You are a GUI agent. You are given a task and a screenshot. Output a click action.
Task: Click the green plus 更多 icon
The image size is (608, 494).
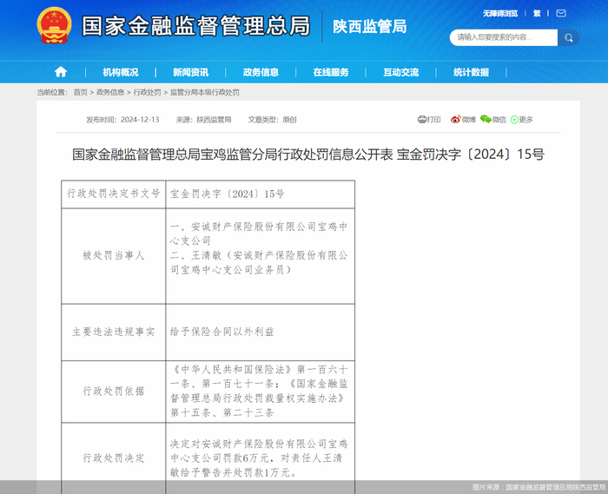514,120
